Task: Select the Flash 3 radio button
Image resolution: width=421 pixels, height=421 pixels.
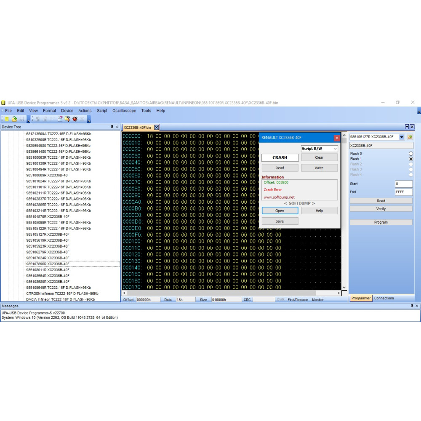Action: 410,169
